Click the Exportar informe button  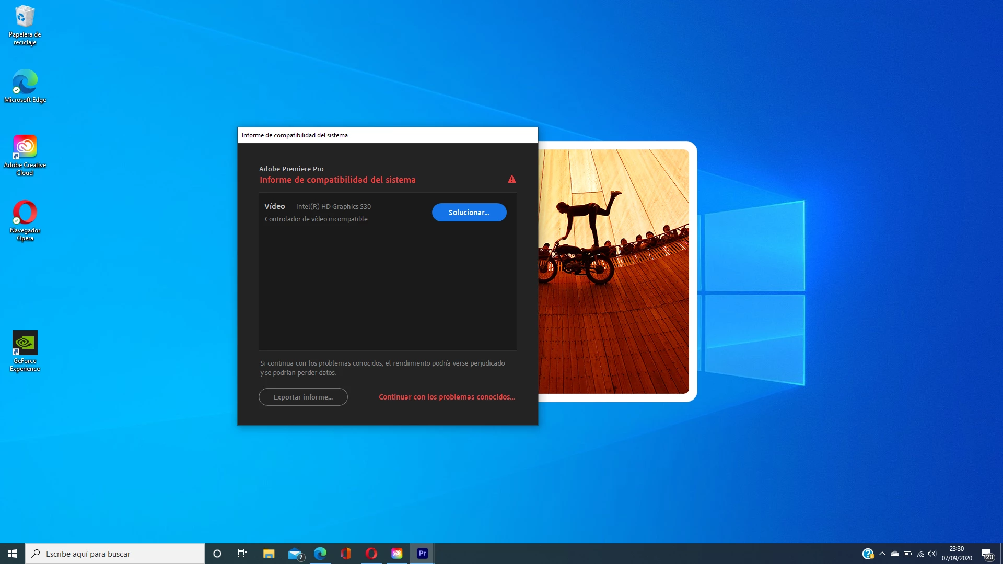click(303, 397)
